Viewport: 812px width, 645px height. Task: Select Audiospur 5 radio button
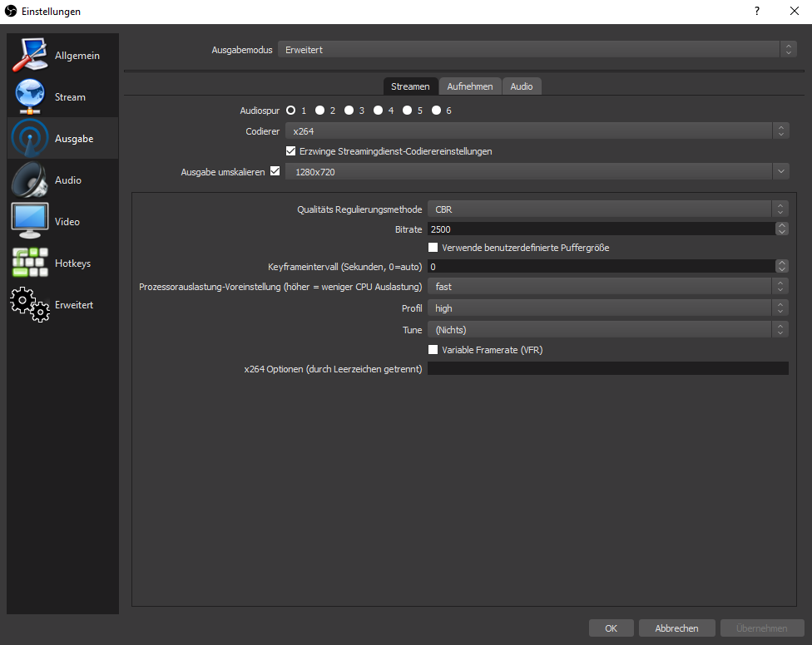408,111
